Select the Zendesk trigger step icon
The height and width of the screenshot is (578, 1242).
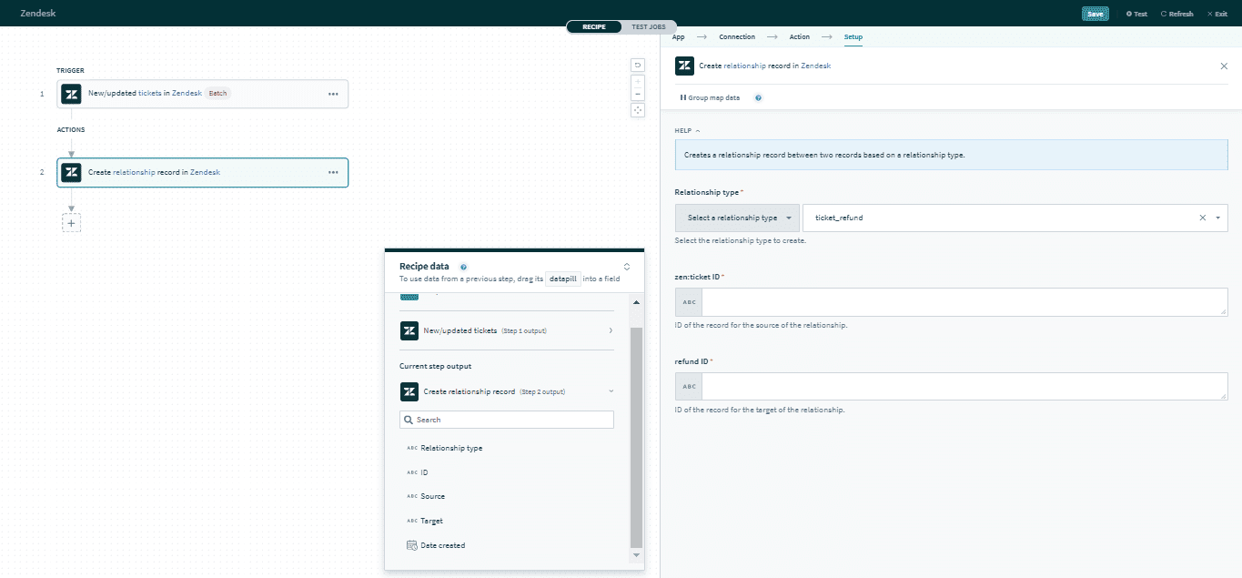71,93
